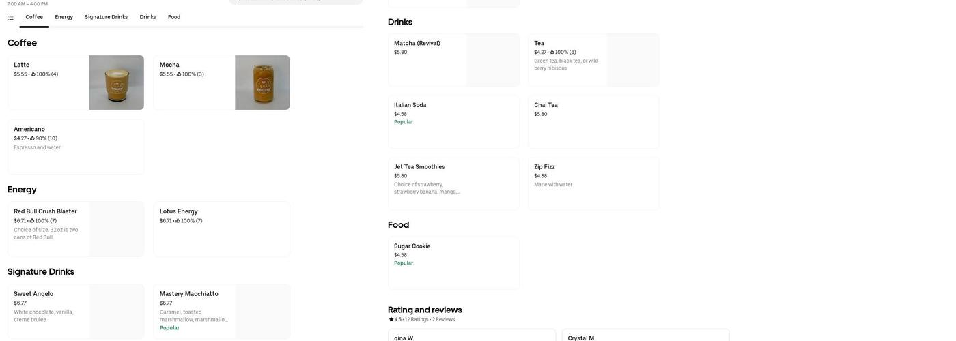Image resolution: width=956 pixels, height=341 pixels.
Task: Click the thumbs-up icon on Latte
Action: [33, 74]
